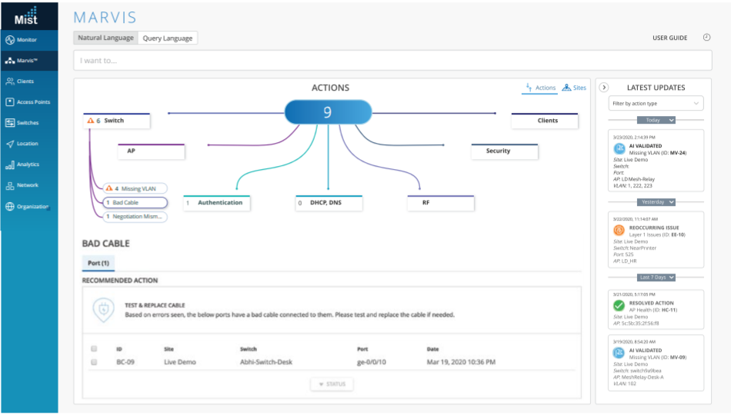Click the Mar 19, 2020 10:36 PM date

[x=461, y=363]
